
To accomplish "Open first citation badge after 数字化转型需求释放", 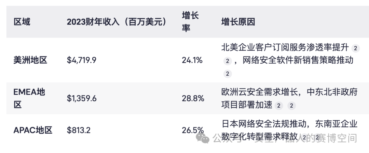I will (x=304, y=137).
